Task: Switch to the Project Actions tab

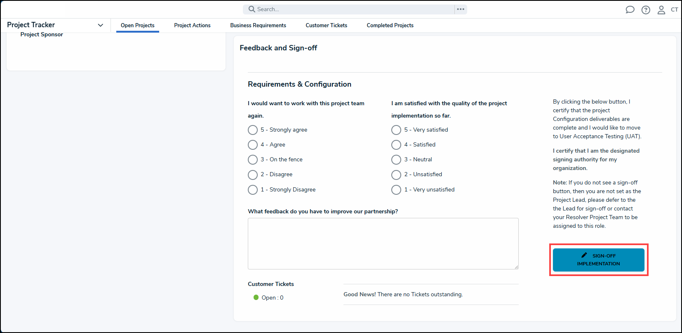Action: click(x=192, y=26)
